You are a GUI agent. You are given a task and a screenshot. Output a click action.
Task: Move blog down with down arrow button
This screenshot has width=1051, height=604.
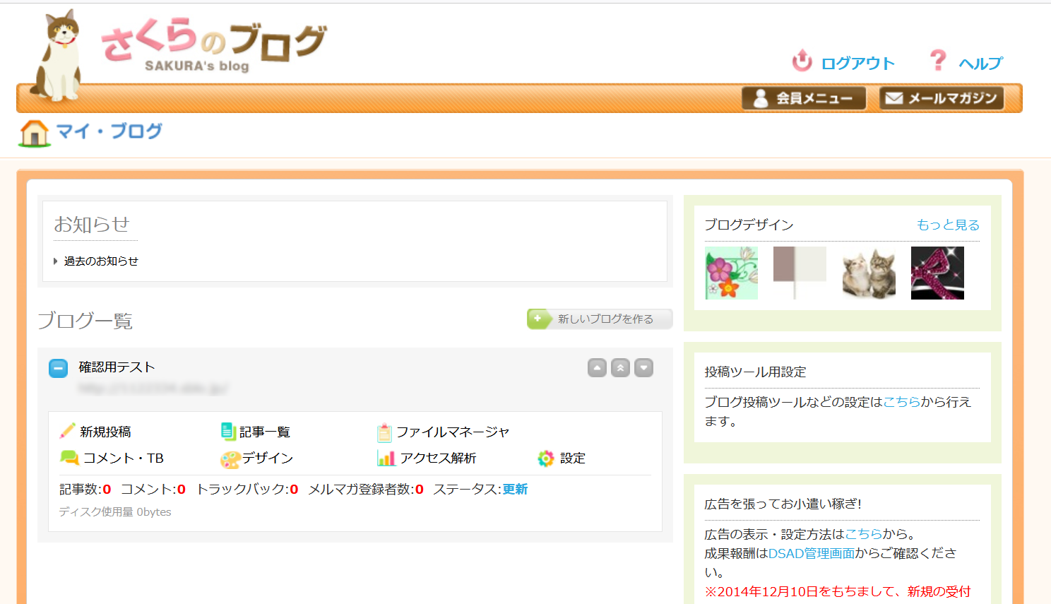643,367
